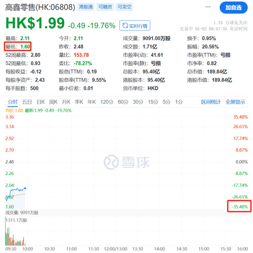
Task: Open the 年K chart tab
Action: [92, 102]
